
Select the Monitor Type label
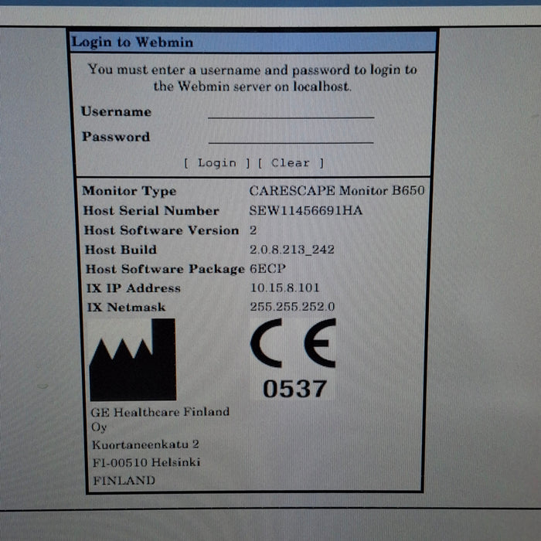(x=129, y=191)
